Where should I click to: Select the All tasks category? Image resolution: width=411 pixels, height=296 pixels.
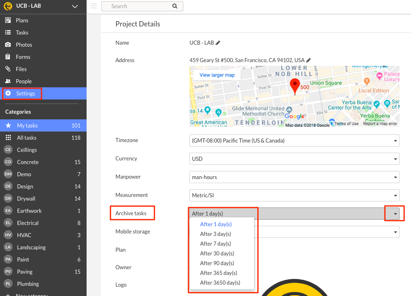click(x=43, y=138)
